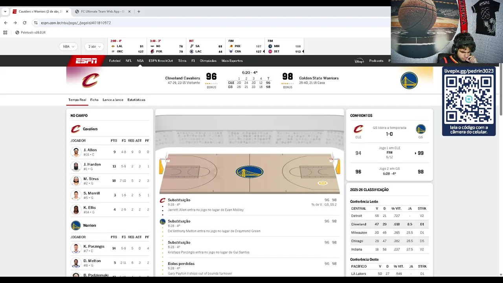Viewport: 503px width, 283px height.
Task: Click J. Harden's player headshot
Action: point(76,166)
